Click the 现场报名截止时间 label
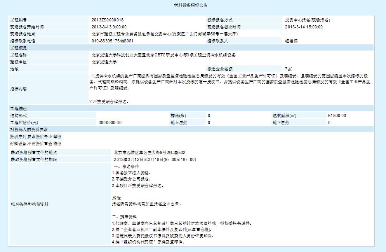 [224, 27]
